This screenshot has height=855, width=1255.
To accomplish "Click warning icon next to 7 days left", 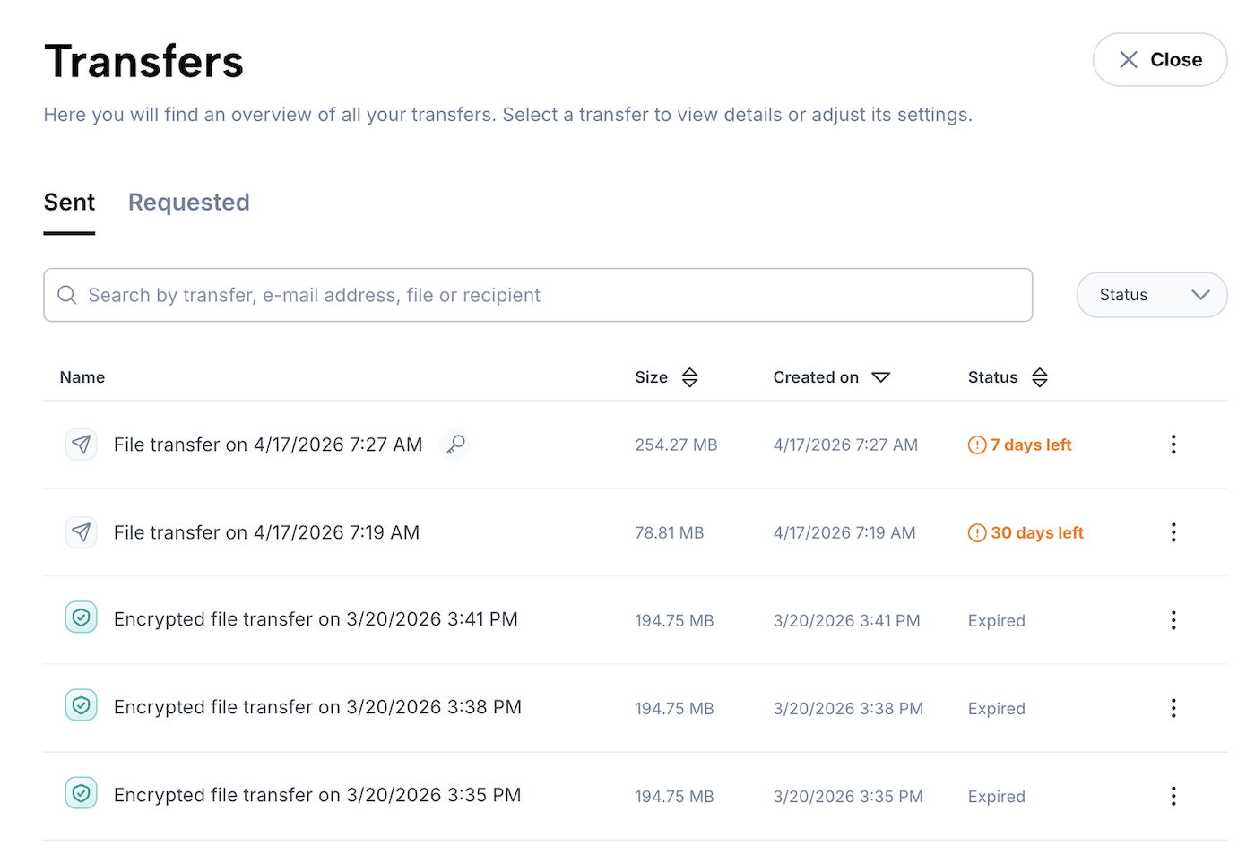I will coord(977,445).
